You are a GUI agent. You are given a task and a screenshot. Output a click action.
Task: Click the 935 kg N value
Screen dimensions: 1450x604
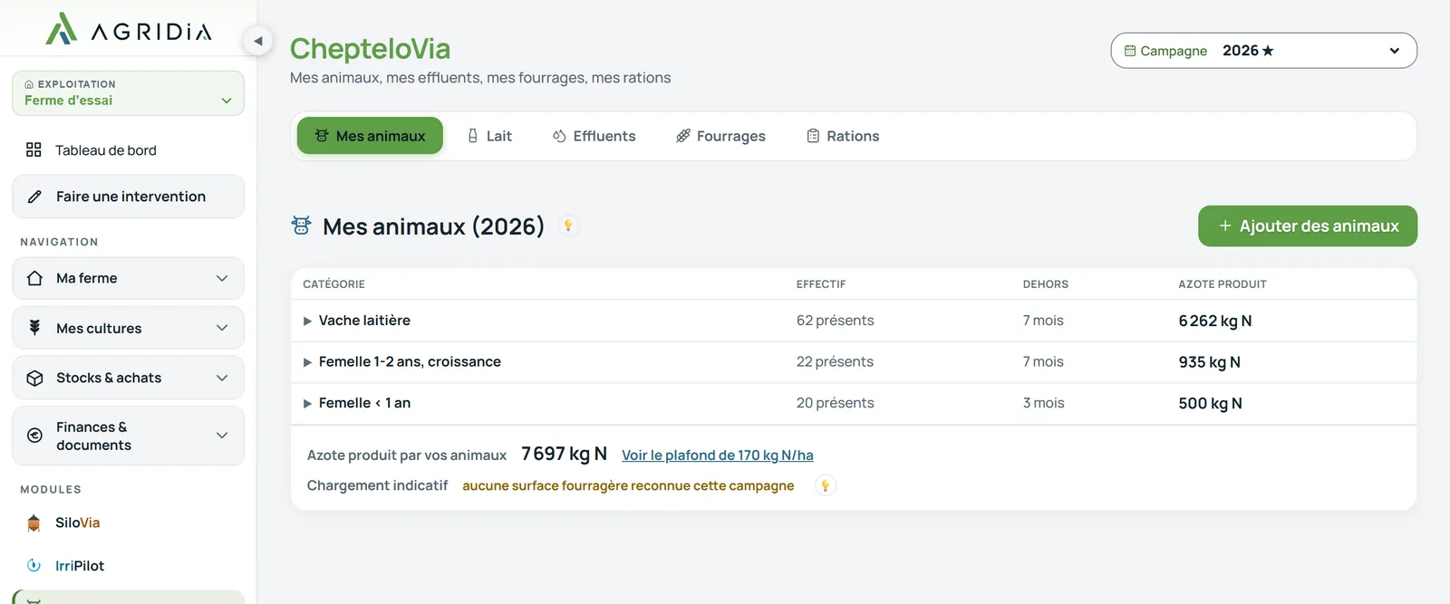1210,362
